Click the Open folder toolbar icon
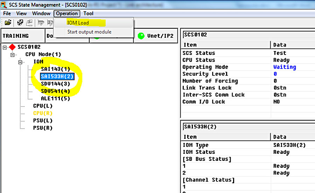Viewport: 315px width, 193px height. point(8,22)
